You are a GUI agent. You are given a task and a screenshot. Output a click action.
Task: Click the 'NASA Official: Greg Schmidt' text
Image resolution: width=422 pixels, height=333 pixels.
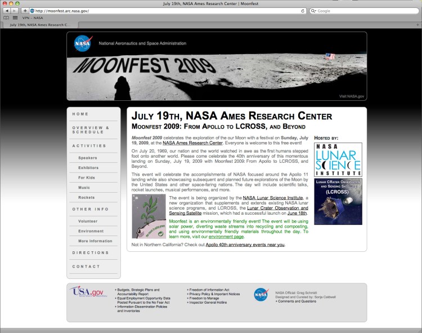click(x=296, y=292)
